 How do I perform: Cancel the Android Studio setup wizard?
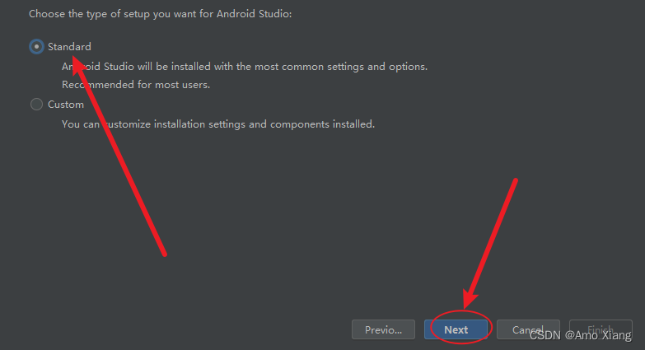coord(528,329)
